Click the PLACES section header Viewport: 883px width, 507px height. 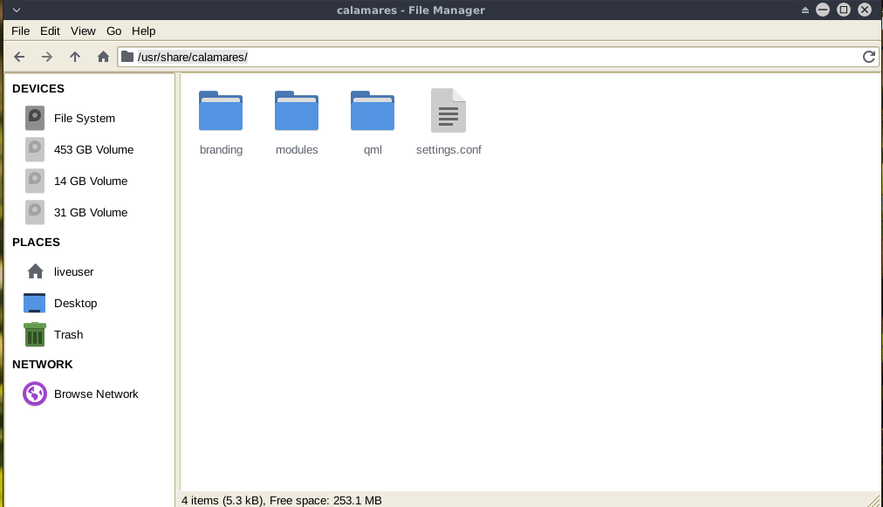(36, 243)
